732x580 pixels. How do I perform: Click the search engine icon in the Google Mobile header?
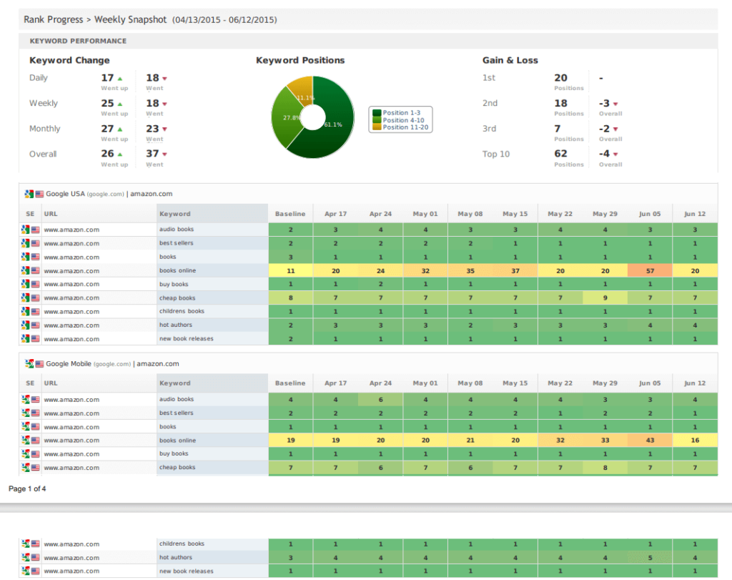coord(29,364)
